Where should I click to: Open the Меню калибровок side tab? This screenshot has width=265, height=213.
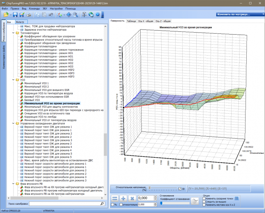[4, 32]
